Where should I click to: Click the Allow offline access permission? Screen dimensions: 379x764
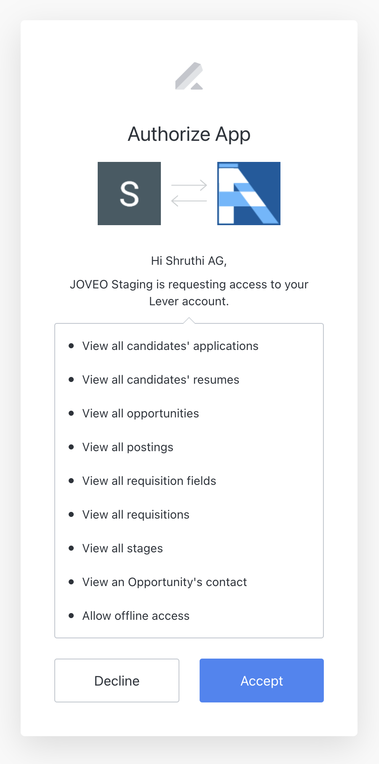(x=136, y=616)
